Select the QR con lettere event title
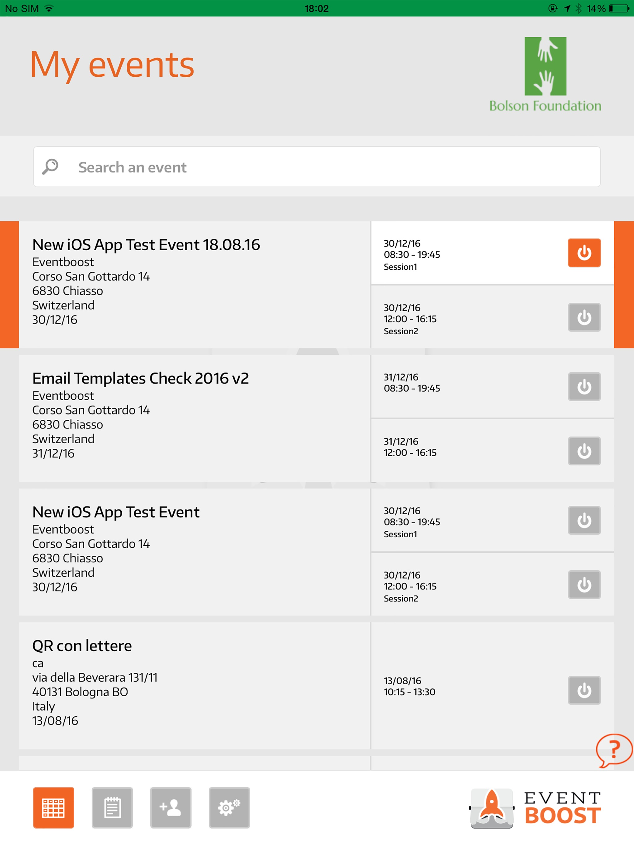 click(x=82, y=646)
